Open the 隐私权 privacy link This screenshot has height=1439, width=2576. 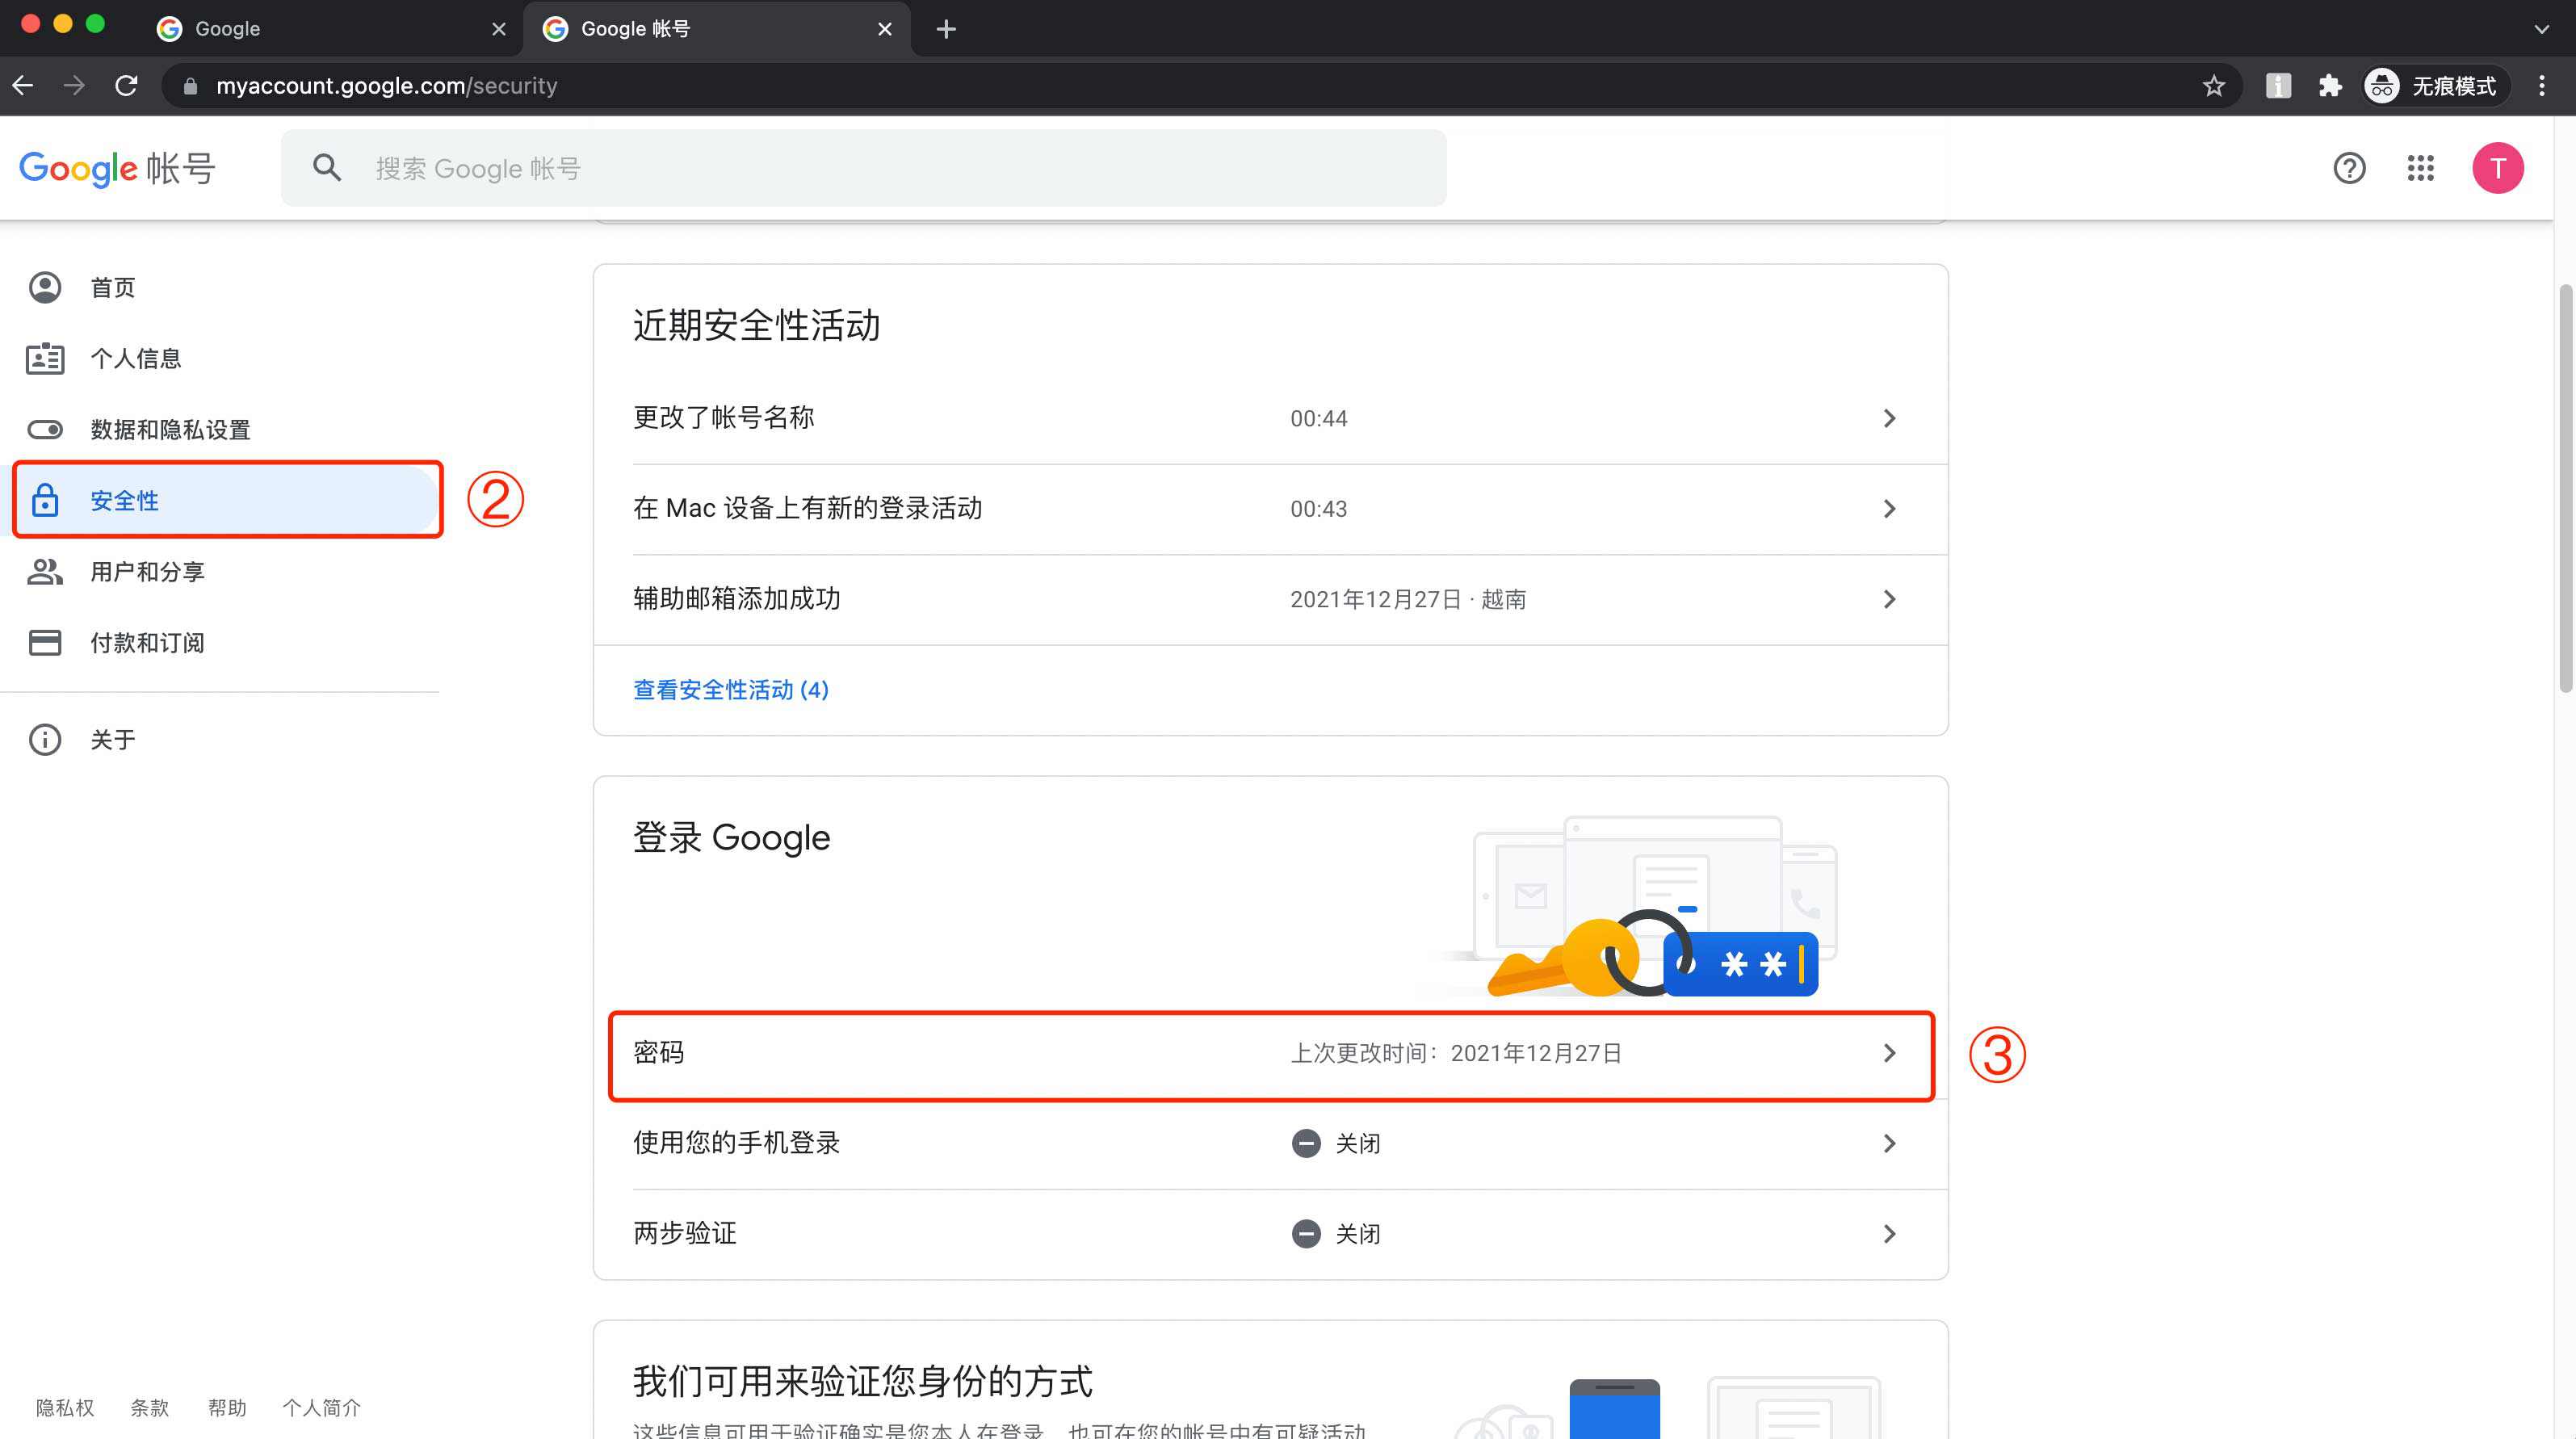[63, 1407]
